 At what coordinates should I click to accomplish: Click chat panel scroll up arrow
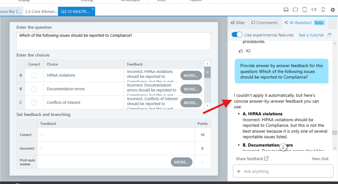coord(335,44)
